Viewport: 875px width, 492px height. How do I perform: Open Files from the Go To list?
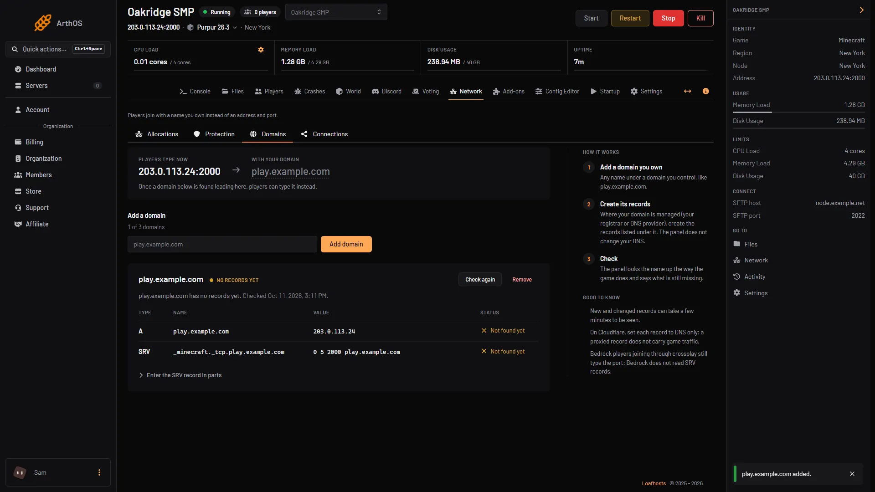pyautogui.click(x=745, y=244)
